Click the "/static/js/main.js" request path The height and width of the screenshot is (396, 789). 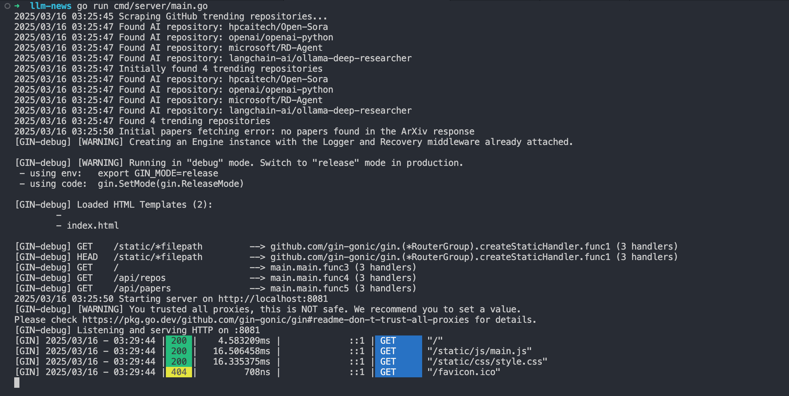(x=479, y=351)
